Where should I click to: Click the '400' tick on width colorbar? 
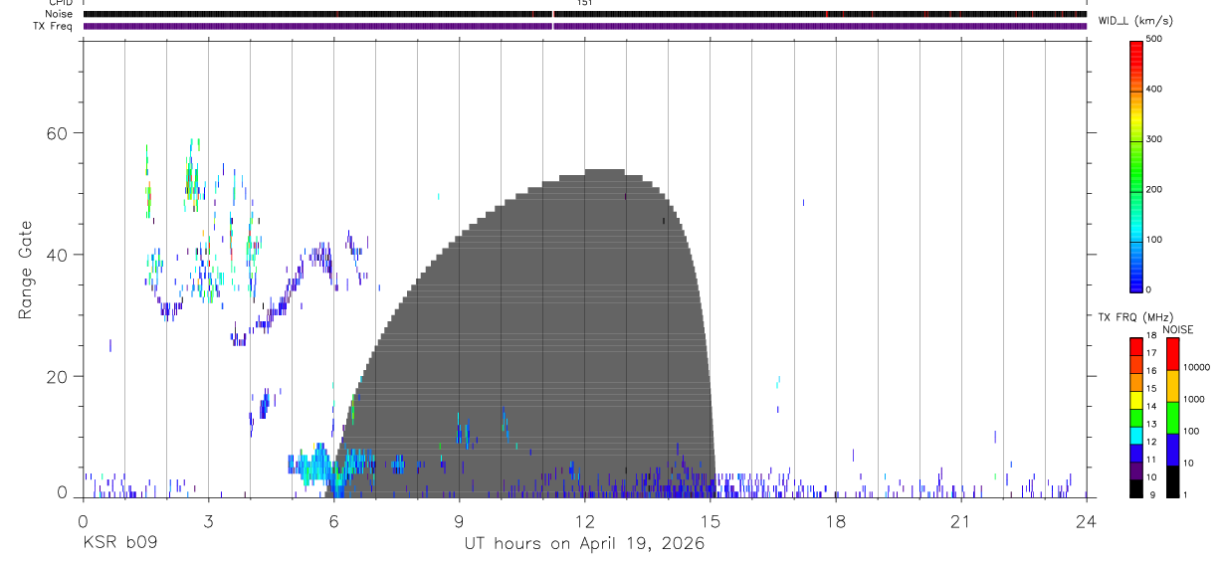pyautogui.click(x=1154, y=90)
